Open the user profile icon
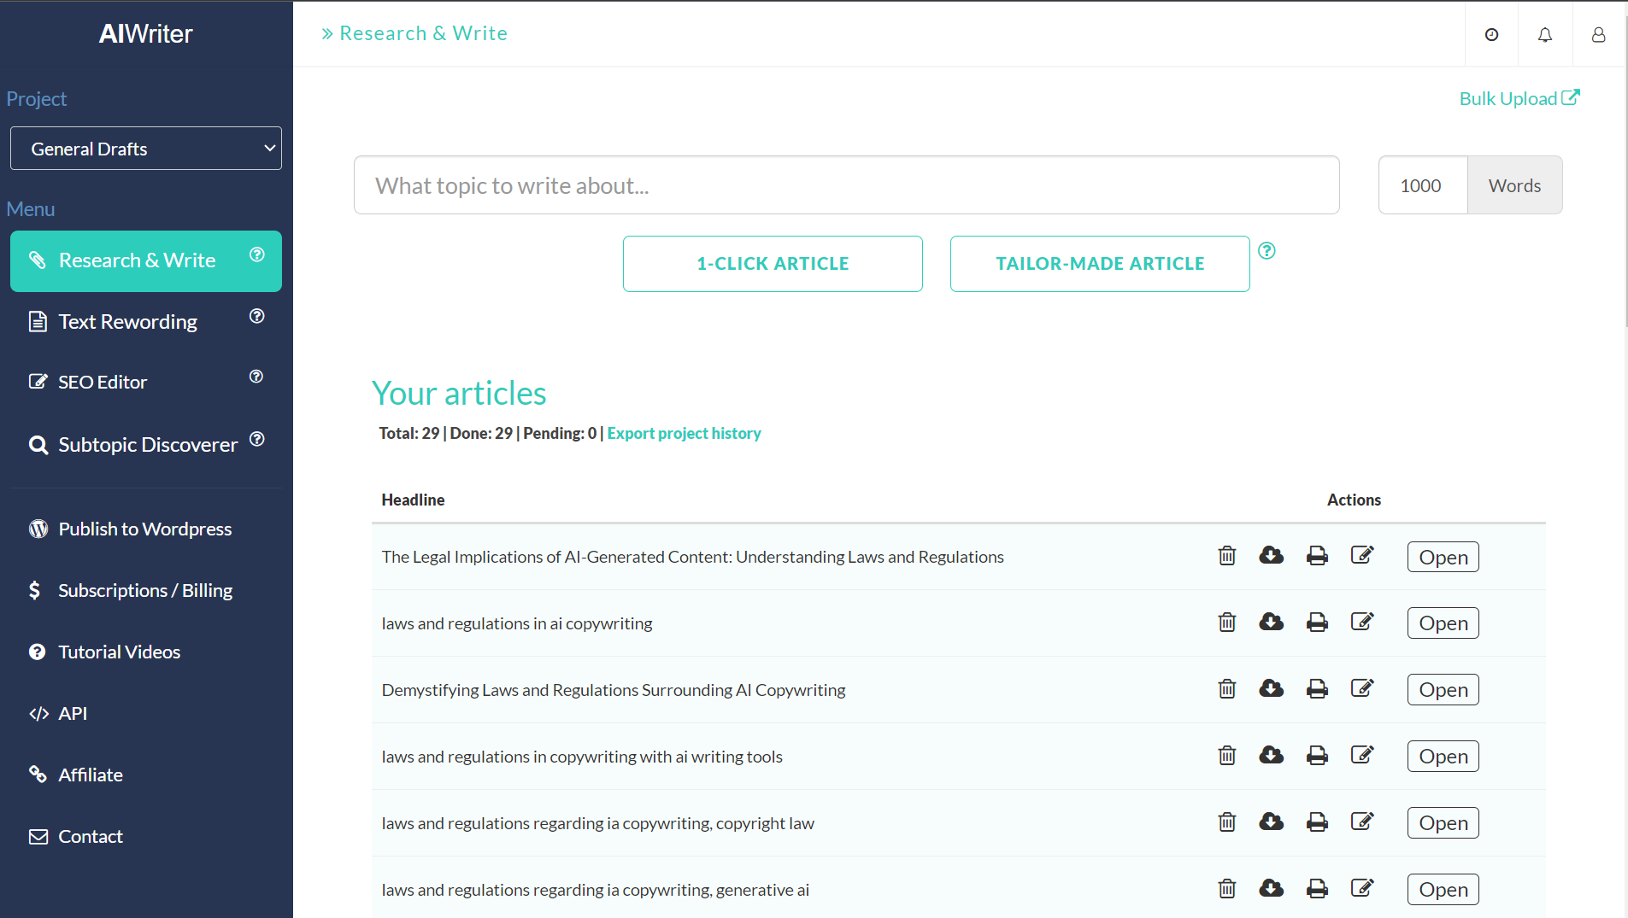Image resolution: width=1628 pixels, height=918 pixels. pyautogui.click(x=1599, y=34)
